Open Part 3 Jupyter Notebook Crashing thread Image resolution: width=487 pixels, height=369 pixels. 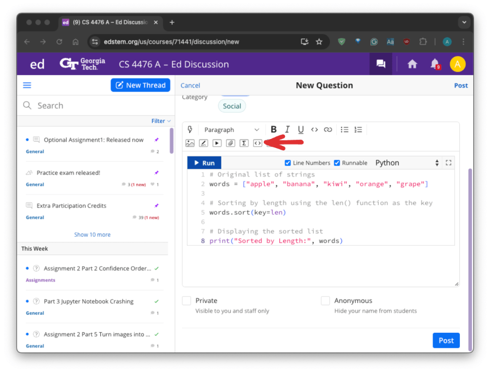(x=89, y=301)
